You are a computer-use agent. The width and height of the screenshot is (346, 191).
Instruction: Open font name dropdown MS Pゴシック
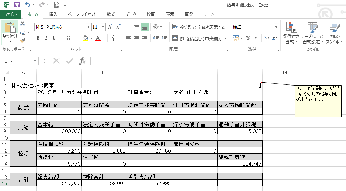coord(88,27)
